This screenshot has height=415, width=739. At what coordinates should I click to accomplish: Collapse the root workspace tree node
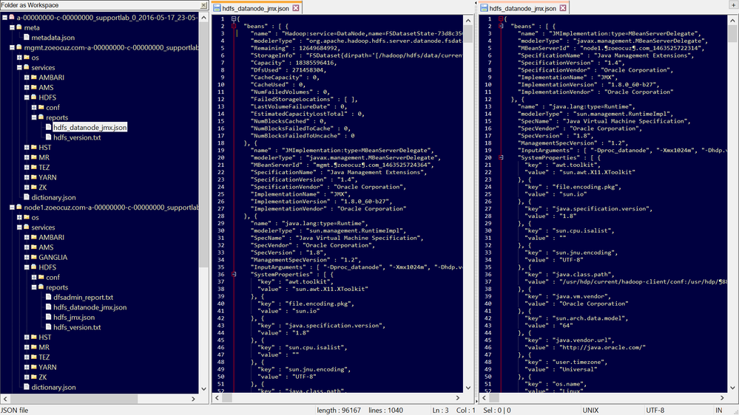[x=4, y=18]
